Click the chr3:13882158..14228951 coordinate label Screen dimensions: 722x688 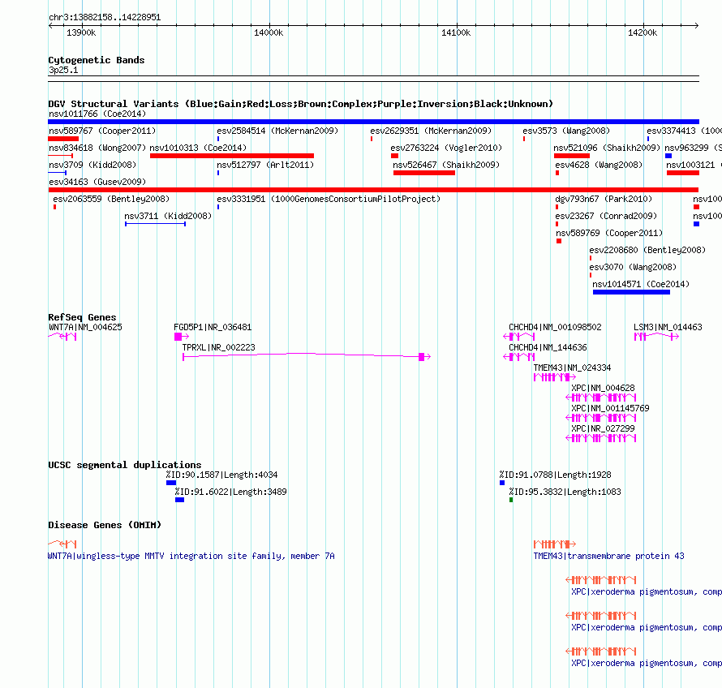coord(105,18)
